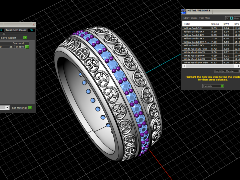Image resolution: width=240 pixels, height=180 pixels.
Task: Select the White Gold 14KX1 row
Action: 211,59
